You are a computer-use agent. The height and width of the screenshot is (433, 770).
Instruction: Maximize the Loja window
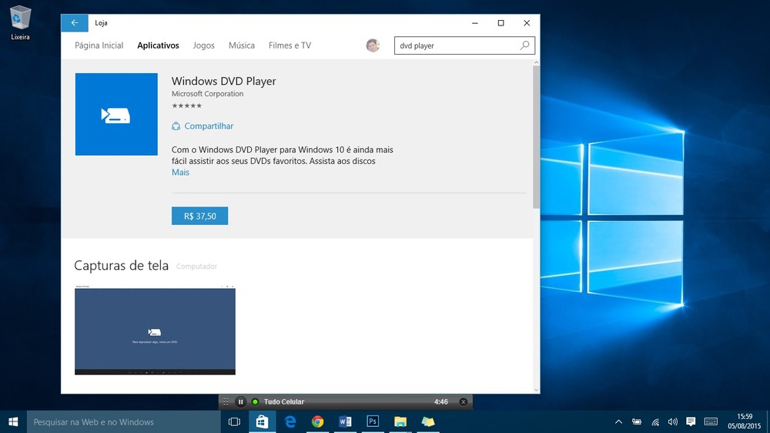click(x=501, y=22)
